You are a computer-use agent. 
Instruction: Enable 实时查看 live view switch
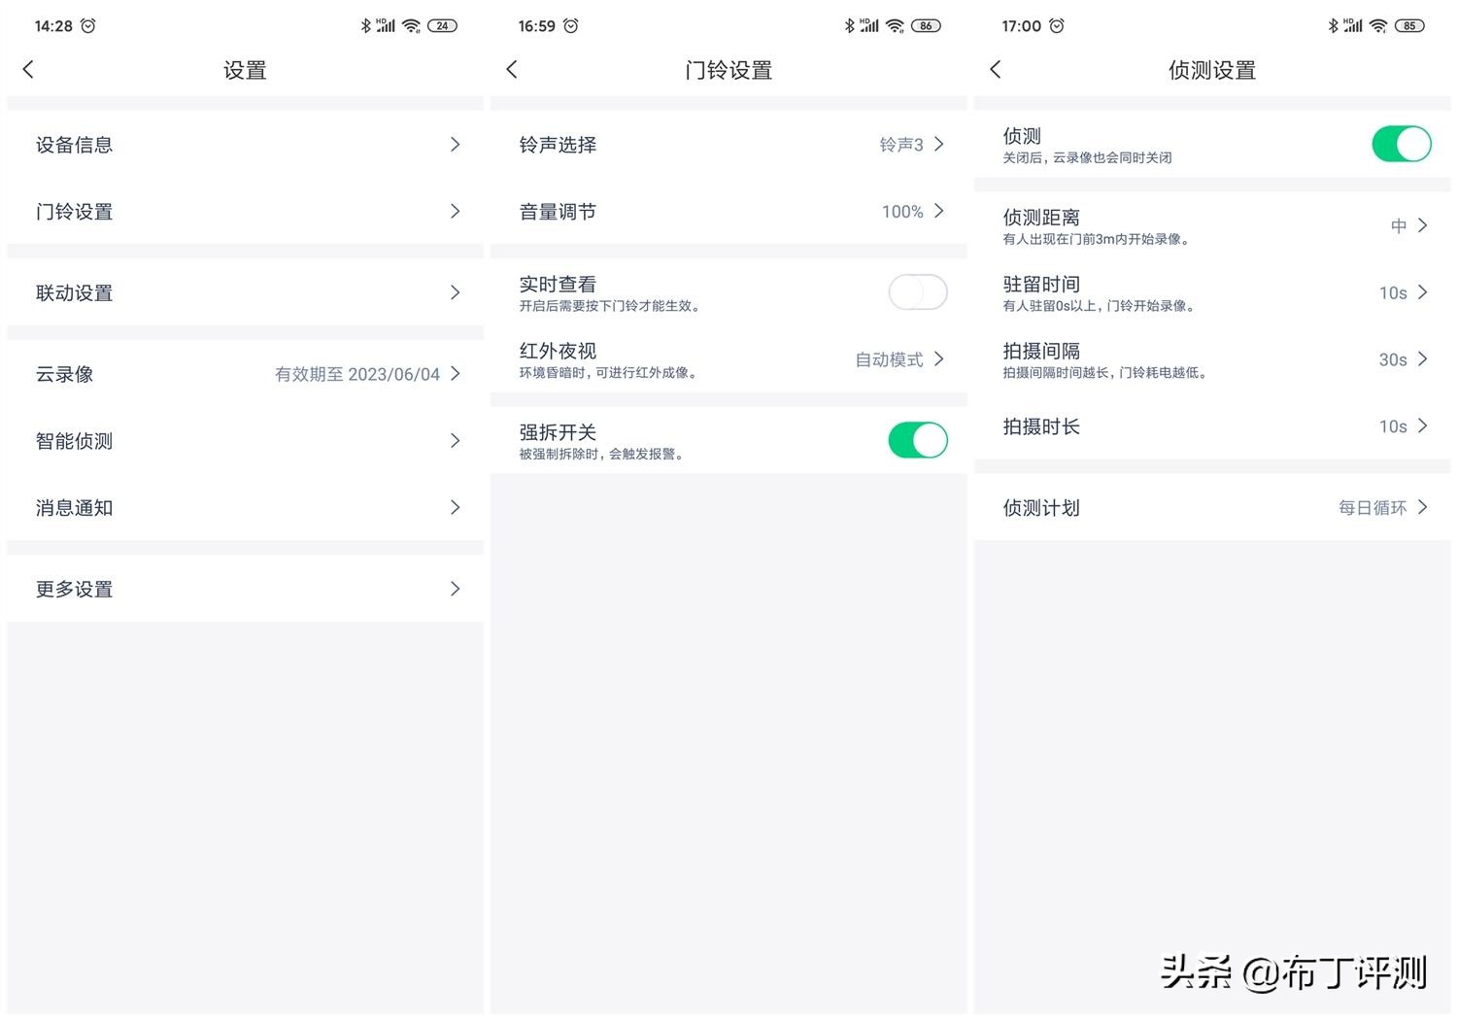click(x=916, y=291)
